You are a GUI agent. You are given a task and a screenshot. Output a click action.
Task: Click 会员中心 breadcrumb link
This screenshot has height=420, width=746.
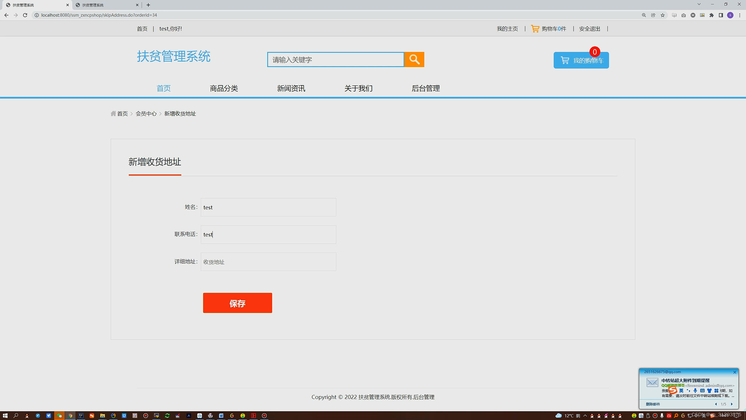click(146, 113)
